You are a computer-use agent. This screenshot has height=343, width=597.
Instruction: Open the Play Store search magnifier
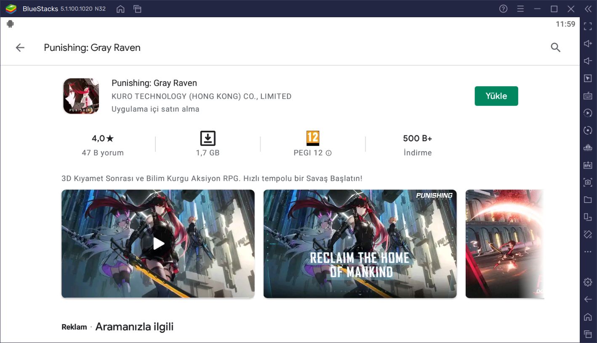[555, 47]
